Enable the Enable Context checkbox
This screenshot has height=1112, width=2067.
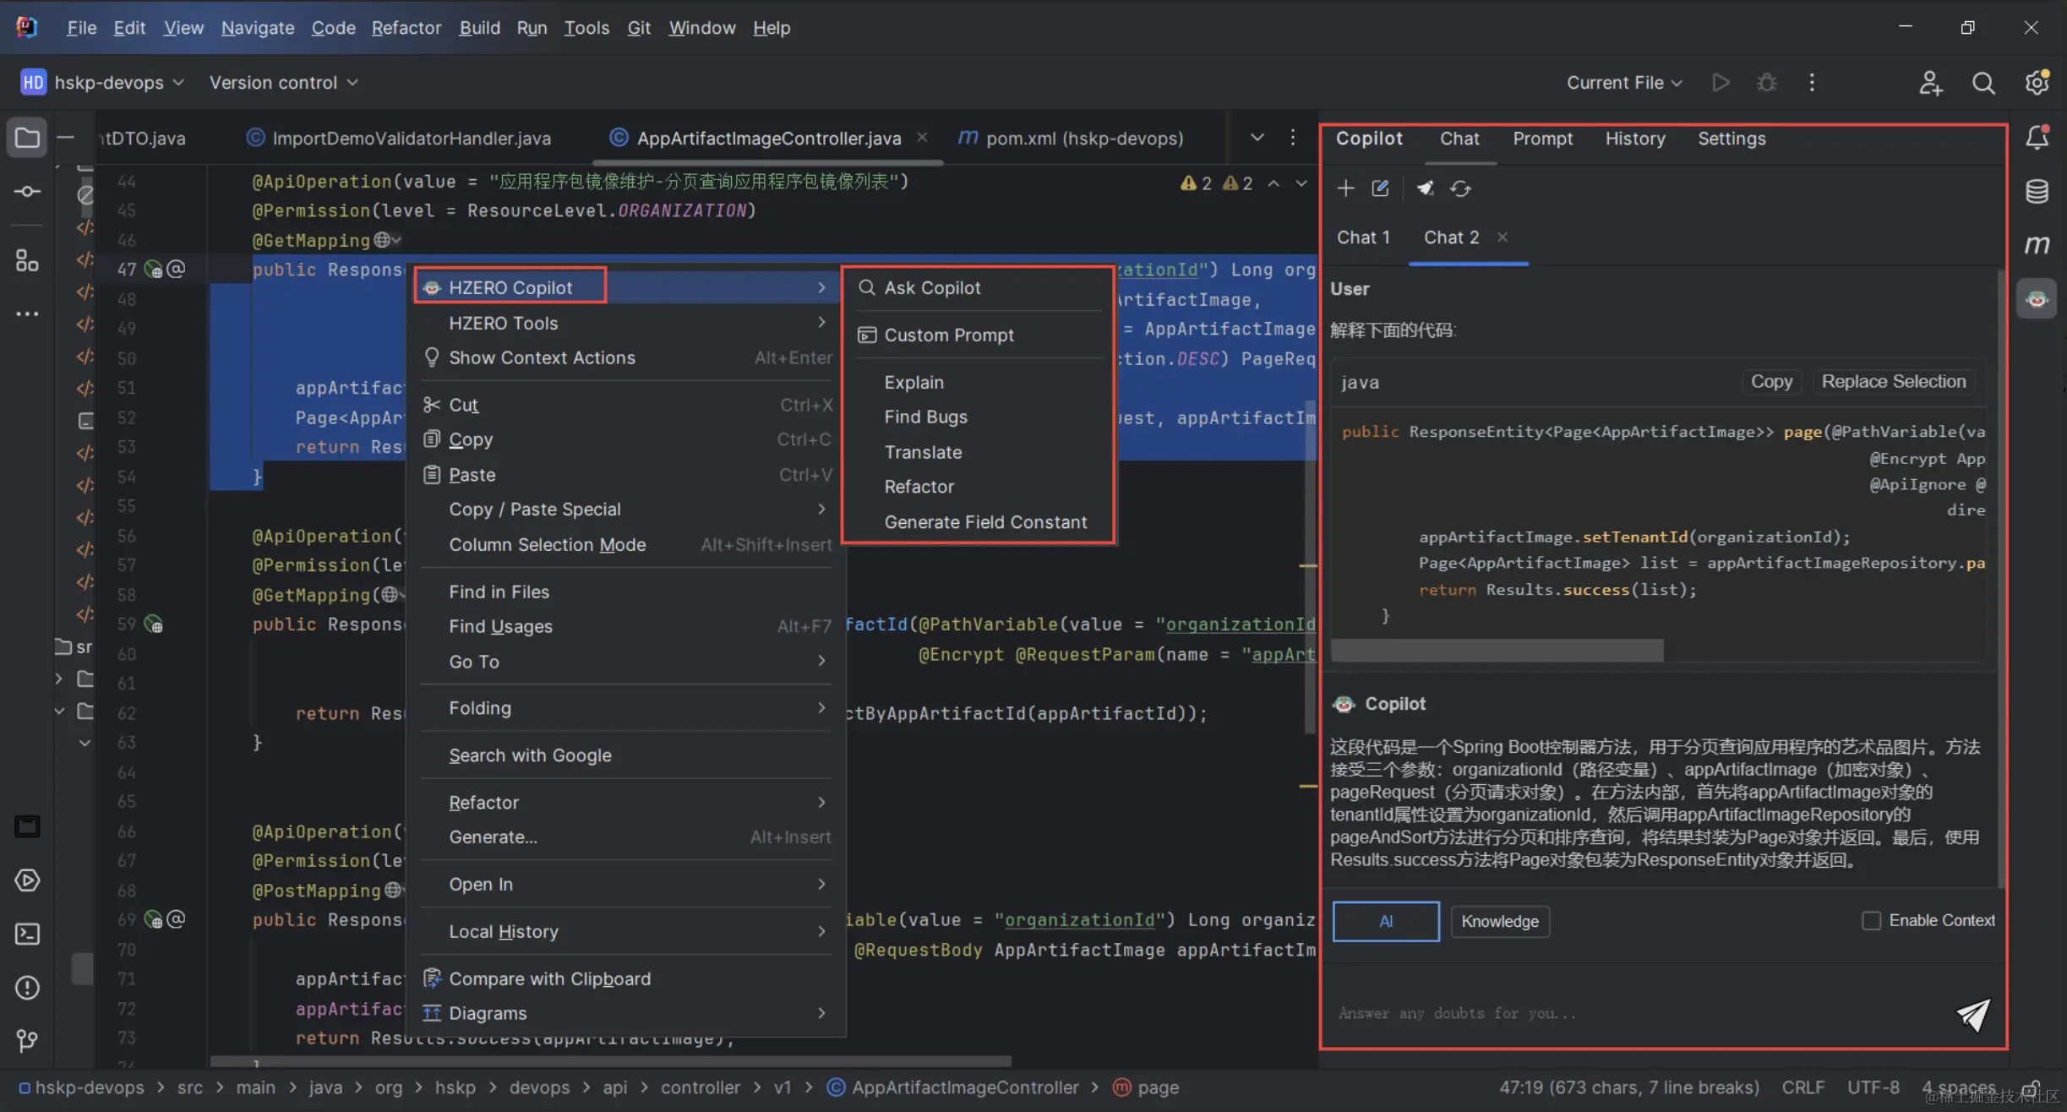[1871, 920]
